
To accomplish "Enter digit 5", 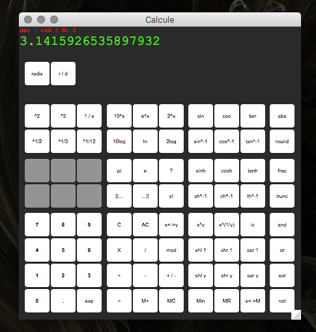I will point(63,250).
